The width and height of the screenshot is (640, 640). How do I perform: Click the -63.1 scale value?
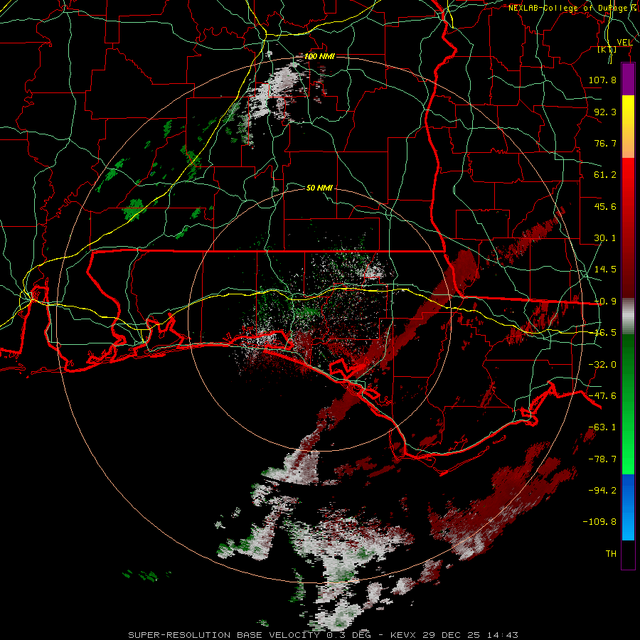602,427
